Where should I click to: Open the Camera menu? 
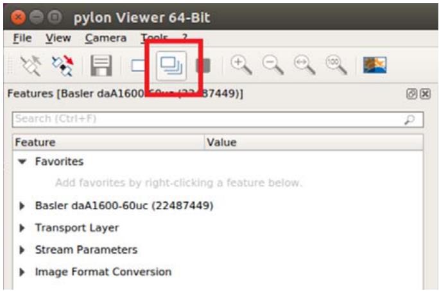[x=105, y=38]
